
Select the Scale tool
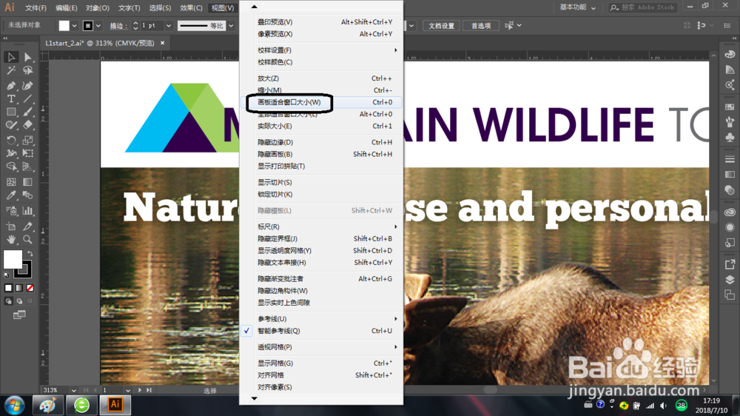[x=28, y=140]
